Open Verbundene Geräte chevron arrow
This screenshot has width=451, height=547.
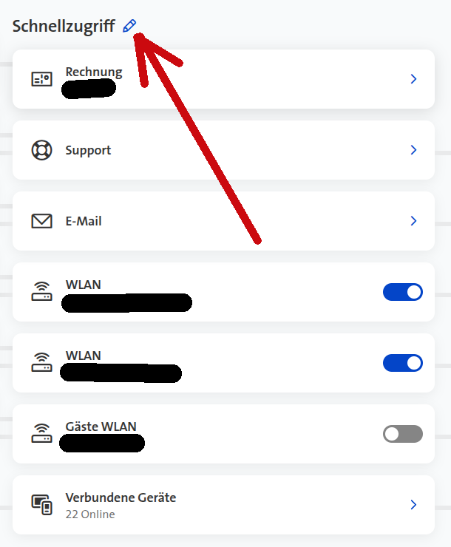pos(414,504)
